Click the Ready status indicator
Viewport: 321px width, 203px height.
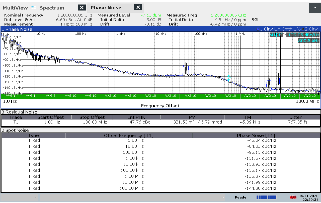coord(240,197)
